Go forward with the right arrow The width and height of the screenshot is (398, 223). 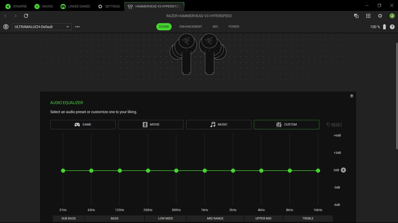tap(16, 16)
